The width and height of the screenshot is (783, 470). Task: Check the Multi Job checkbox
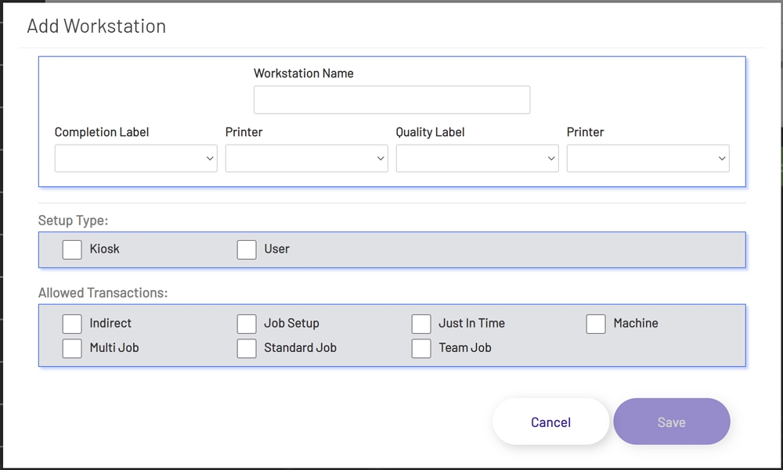(72, 348)
